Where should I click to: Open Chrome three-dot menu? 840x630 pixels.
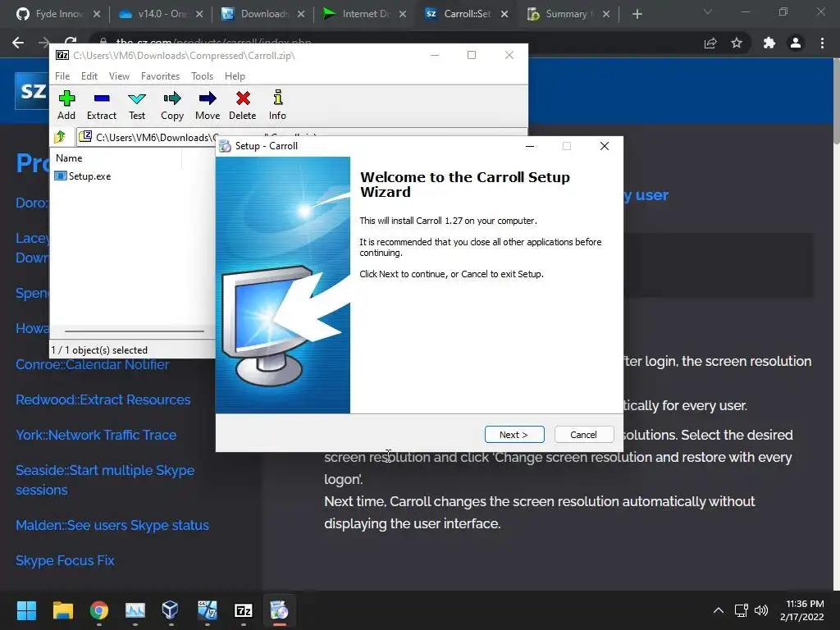[x=822, y=43]
